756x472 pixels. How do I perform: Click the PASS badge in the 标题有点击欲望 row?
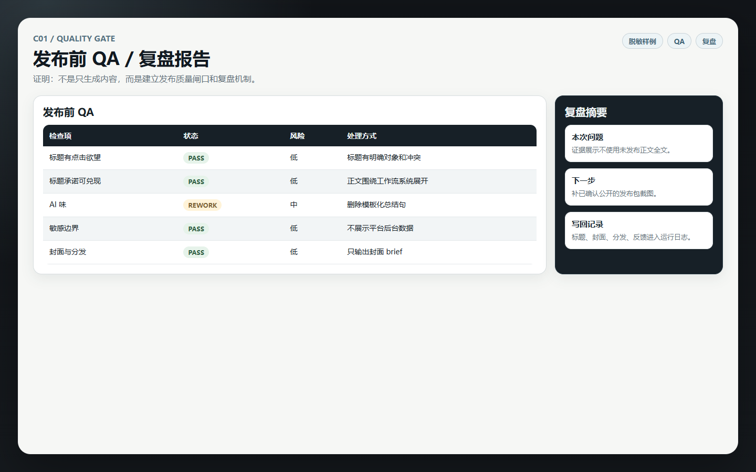tap(196, 158)
